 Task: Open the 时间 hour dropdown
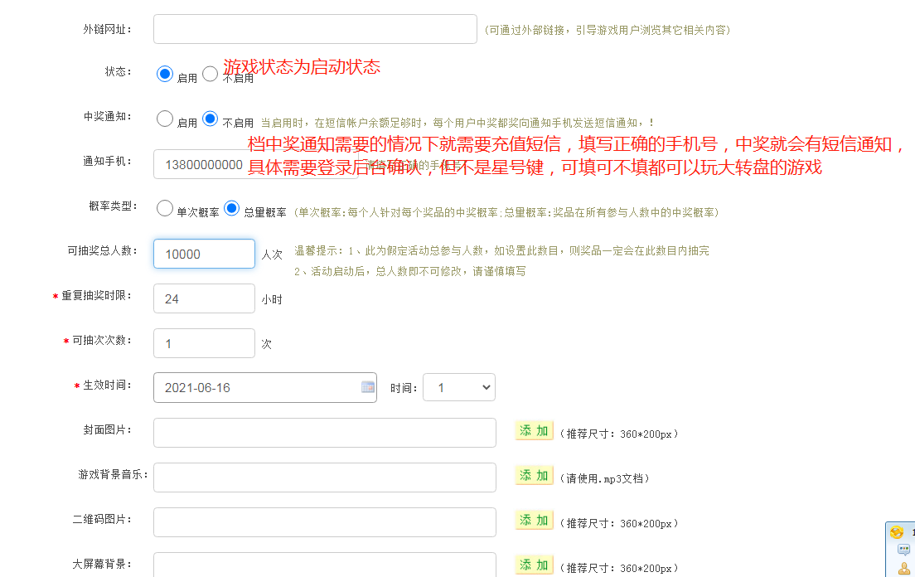tap(458, 387)
